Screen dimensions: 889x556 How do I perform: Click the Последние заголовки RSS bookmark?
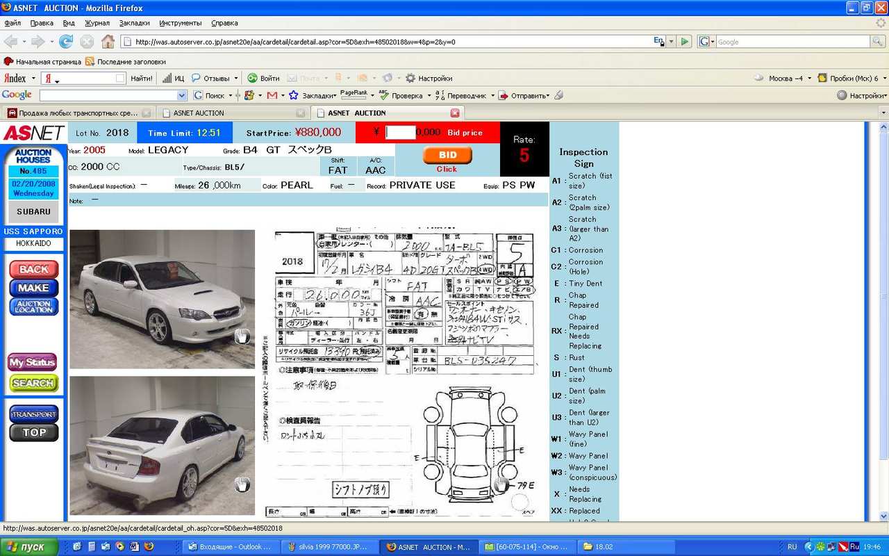pyautogui.click(x=125, y=61)
